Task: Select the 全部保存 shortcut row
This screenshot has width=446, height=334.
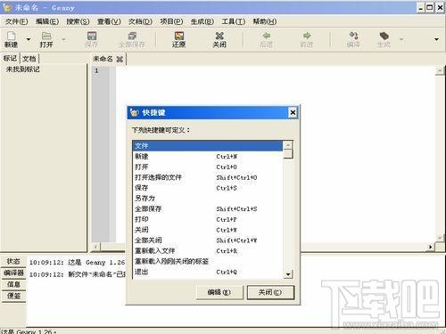Action: tap(208, 208)
